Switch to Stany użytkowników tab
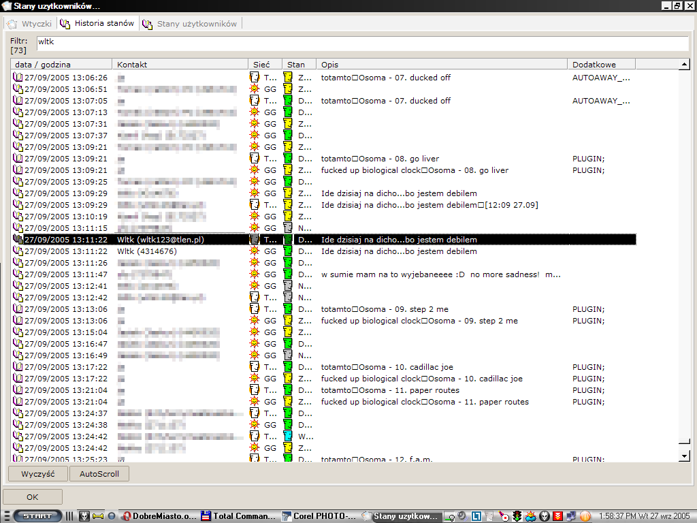 tap(196, 24)
